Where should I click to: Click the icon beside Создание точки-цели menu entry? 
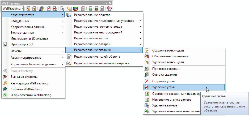click(147, 50)
